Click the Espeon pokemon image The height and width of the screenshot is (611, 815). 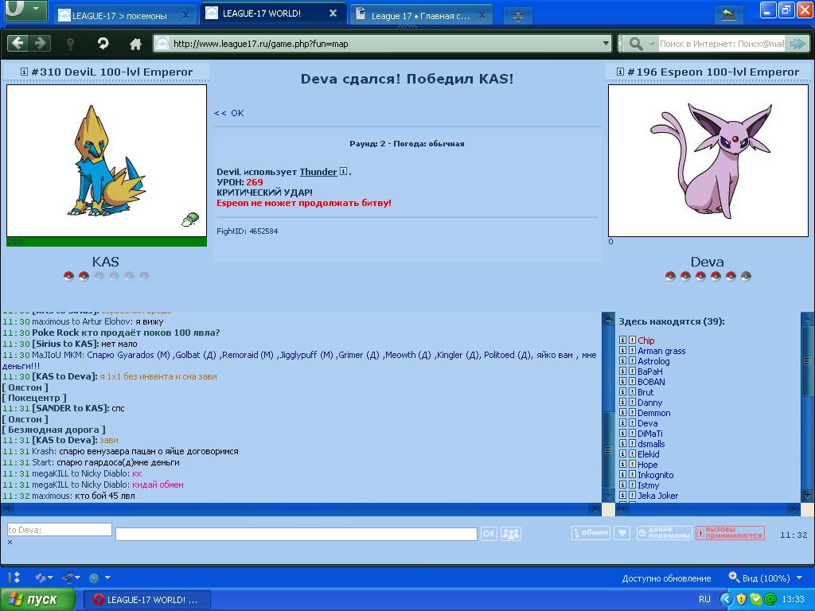pyautogui.click(x=708, y=160)
